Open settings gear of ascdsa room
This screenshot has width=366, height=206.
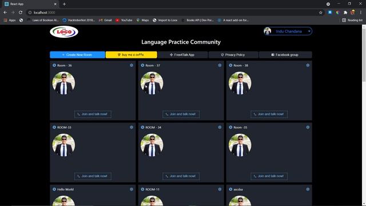tap(308, 189)
